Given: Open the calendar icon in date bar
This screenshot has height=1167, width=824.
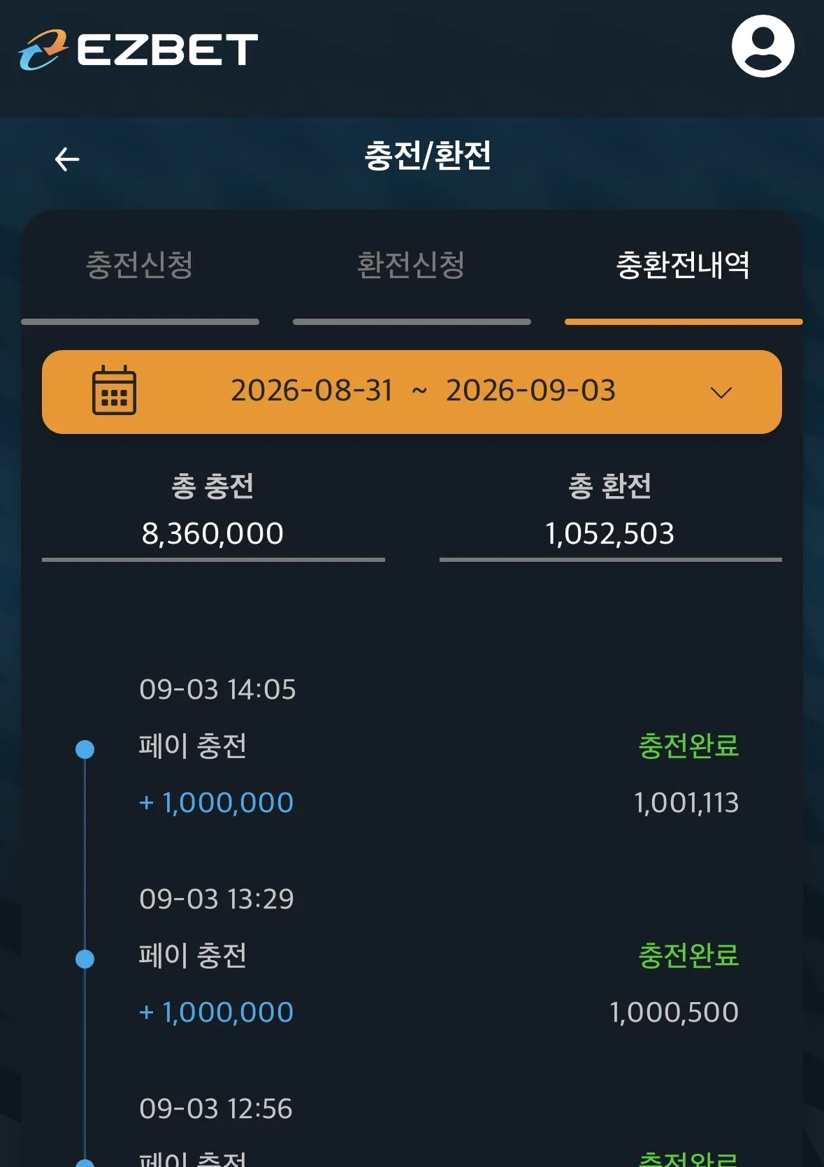Looking at the screenshot, I should [114, 391].
